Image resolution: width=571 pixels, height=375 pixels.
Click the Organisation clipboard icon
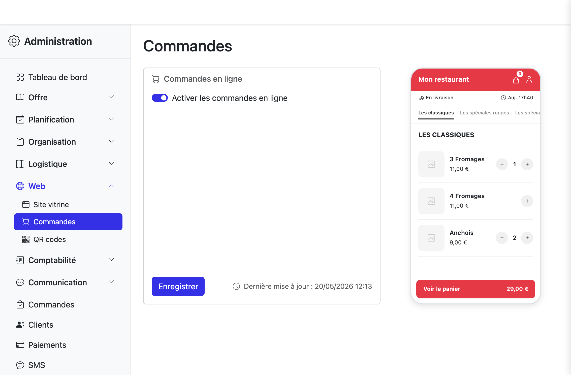[20, 142]
